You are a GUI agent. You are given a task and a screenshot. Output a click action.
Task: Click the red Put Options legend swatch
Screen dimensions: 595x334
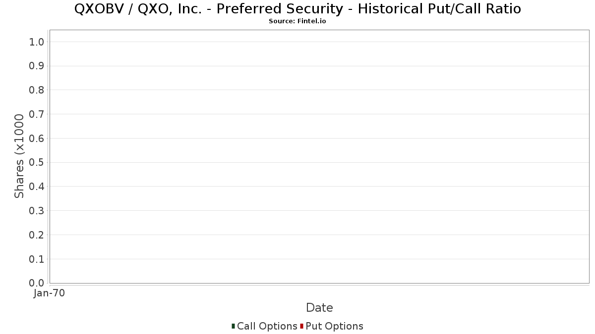(x=301, y=326)
